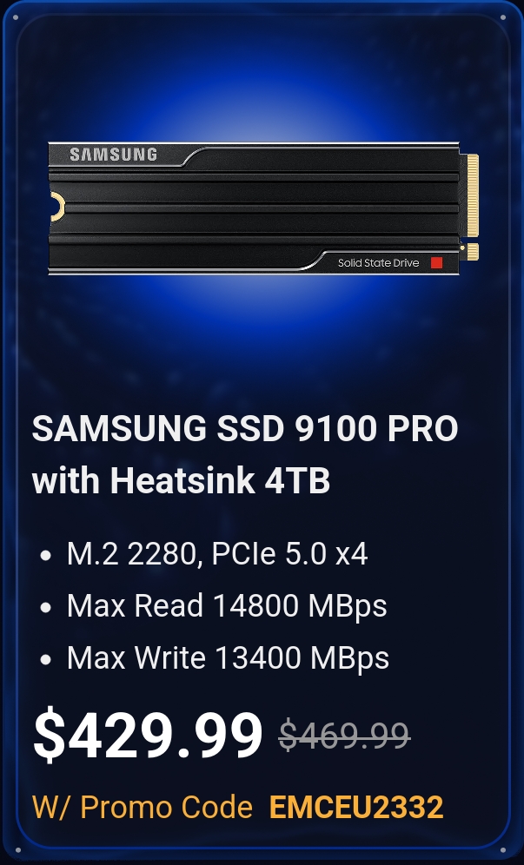This screenshot has height=865, width=524.
Task: Click the bottom-right corner rivet dot
Action: pos(503,849)
